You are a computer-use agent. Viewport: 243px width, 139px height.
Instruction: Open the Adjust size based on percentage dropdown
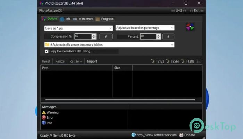145,28
